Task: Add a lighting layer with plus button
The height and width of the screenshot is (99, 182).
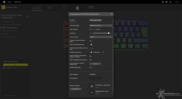Action: pos(16,65)
